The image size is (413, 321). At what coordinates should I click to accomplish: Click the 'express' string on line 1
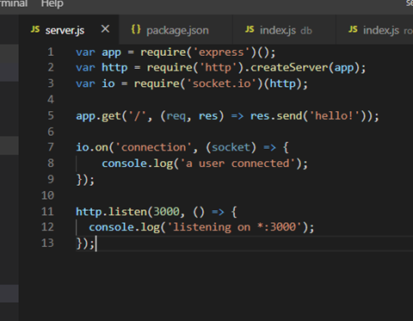221,52
